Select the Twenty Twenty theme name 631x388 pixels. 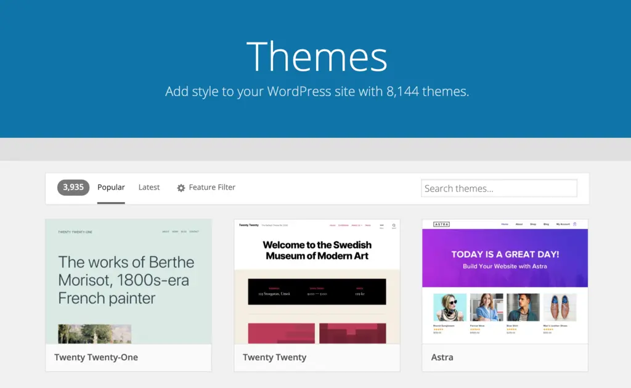(274, 357)
